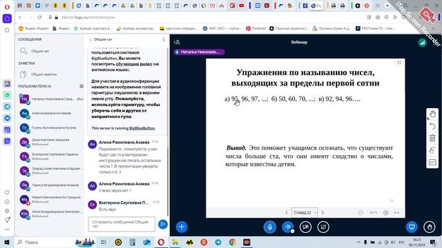The height and width of the screenshot is (248, 442).
Task: Open the BigBlueButton link in chat
Action: pyautogui.click(x=142, y=128)
